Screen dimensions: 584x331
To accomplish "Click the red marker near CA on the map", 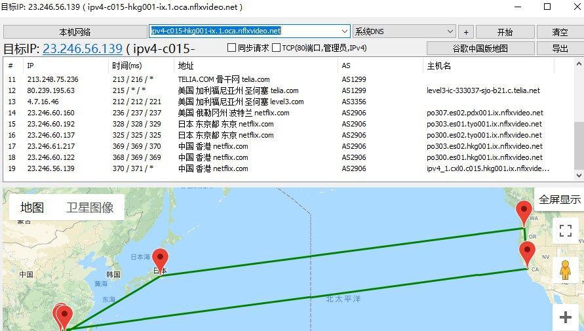I will tap(527, 253).
